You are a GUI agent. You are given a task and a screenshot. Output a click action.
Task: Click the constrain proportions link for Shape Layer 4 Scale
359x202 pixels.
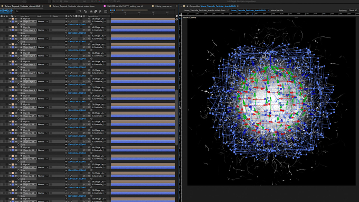tap(66, 76)
